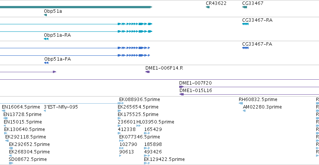Click the Obp51a gene arrow glyph
319x165 pixels.
pos(45,15)
